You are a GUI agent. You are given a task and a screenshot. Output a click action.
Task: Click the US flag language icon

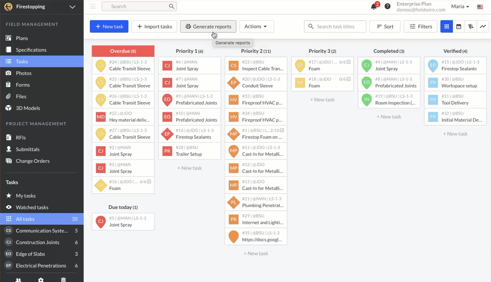tap(480, 7)
